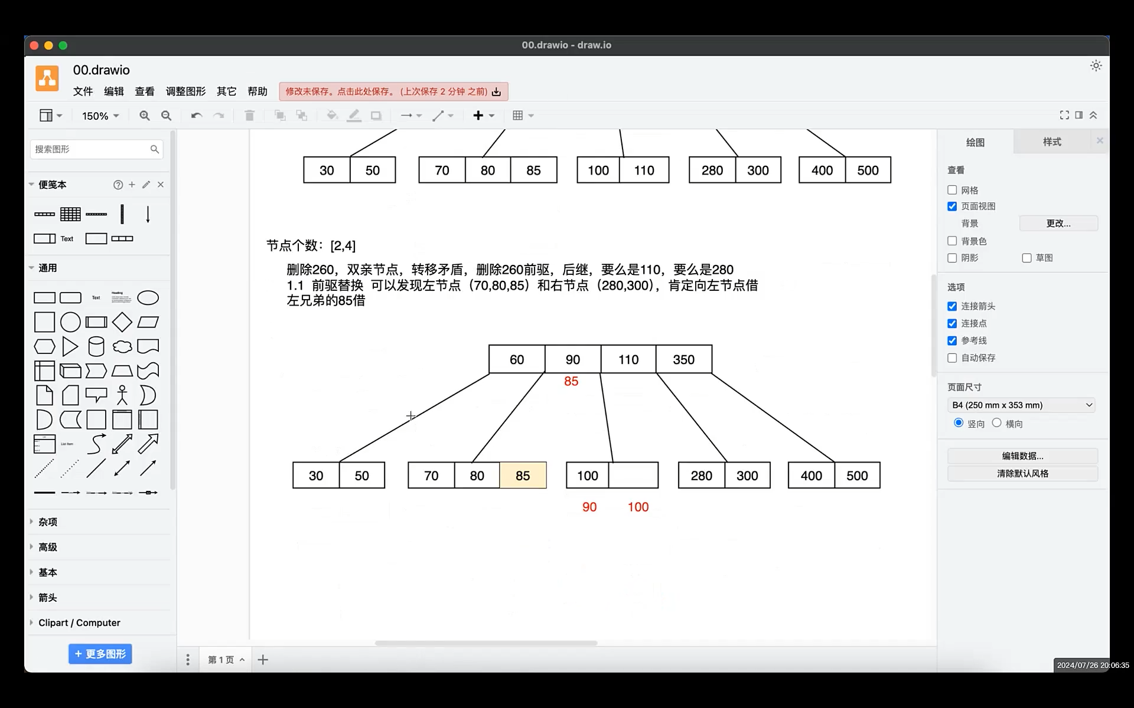Select the Zoom In tool

(x=145, y=115)
